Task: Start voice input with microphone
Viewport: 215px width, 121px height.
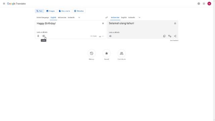Action: tap(38, 36)
